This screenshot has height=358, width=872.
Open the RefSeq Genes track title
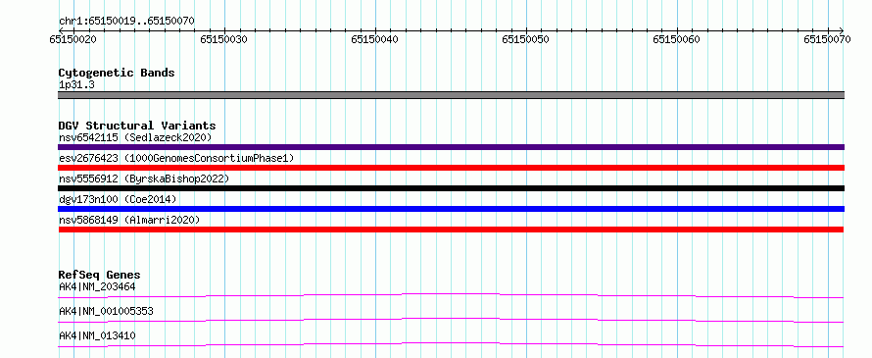(100, 275)
